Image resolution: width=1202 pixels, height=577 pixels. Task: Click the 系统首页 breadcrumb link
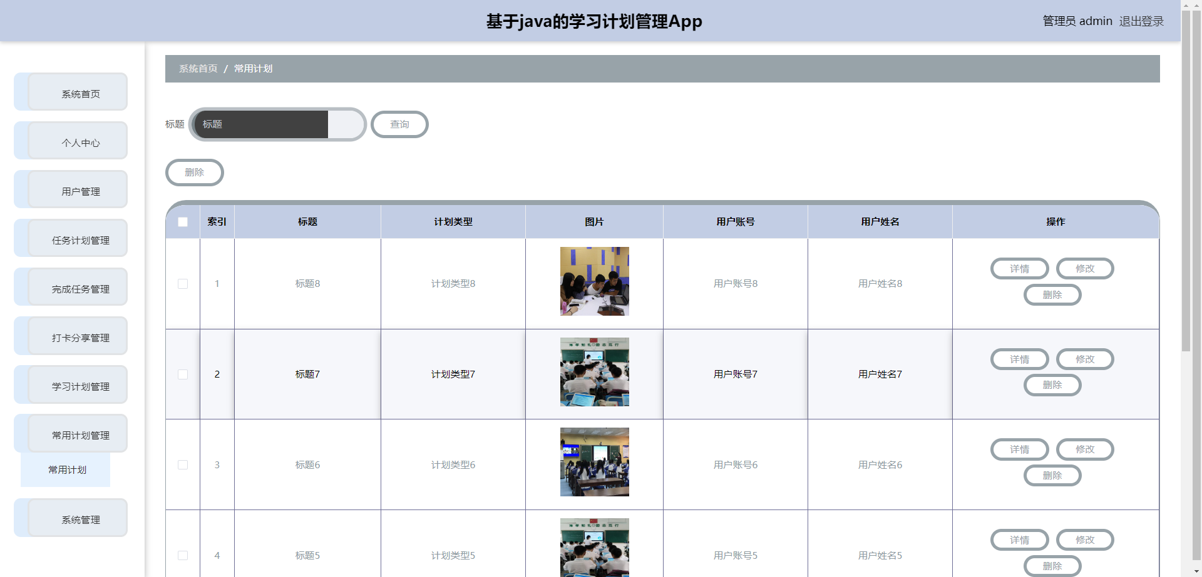coord(198,69)
